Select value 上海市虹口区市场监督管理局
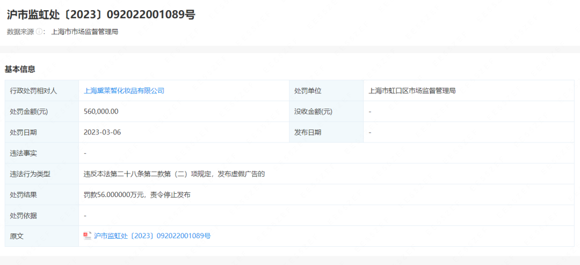580x265 pixels. [412, 90]
